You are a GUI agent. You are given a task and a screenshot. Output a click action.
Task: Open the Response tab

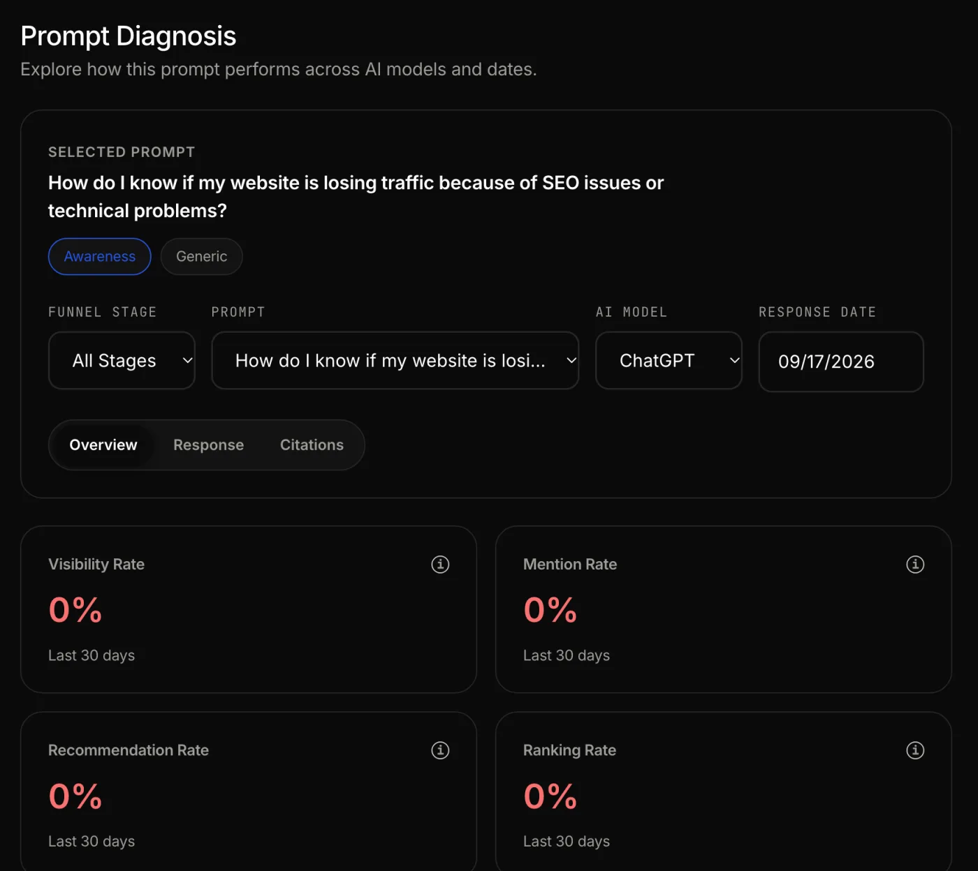click(208, 445)
